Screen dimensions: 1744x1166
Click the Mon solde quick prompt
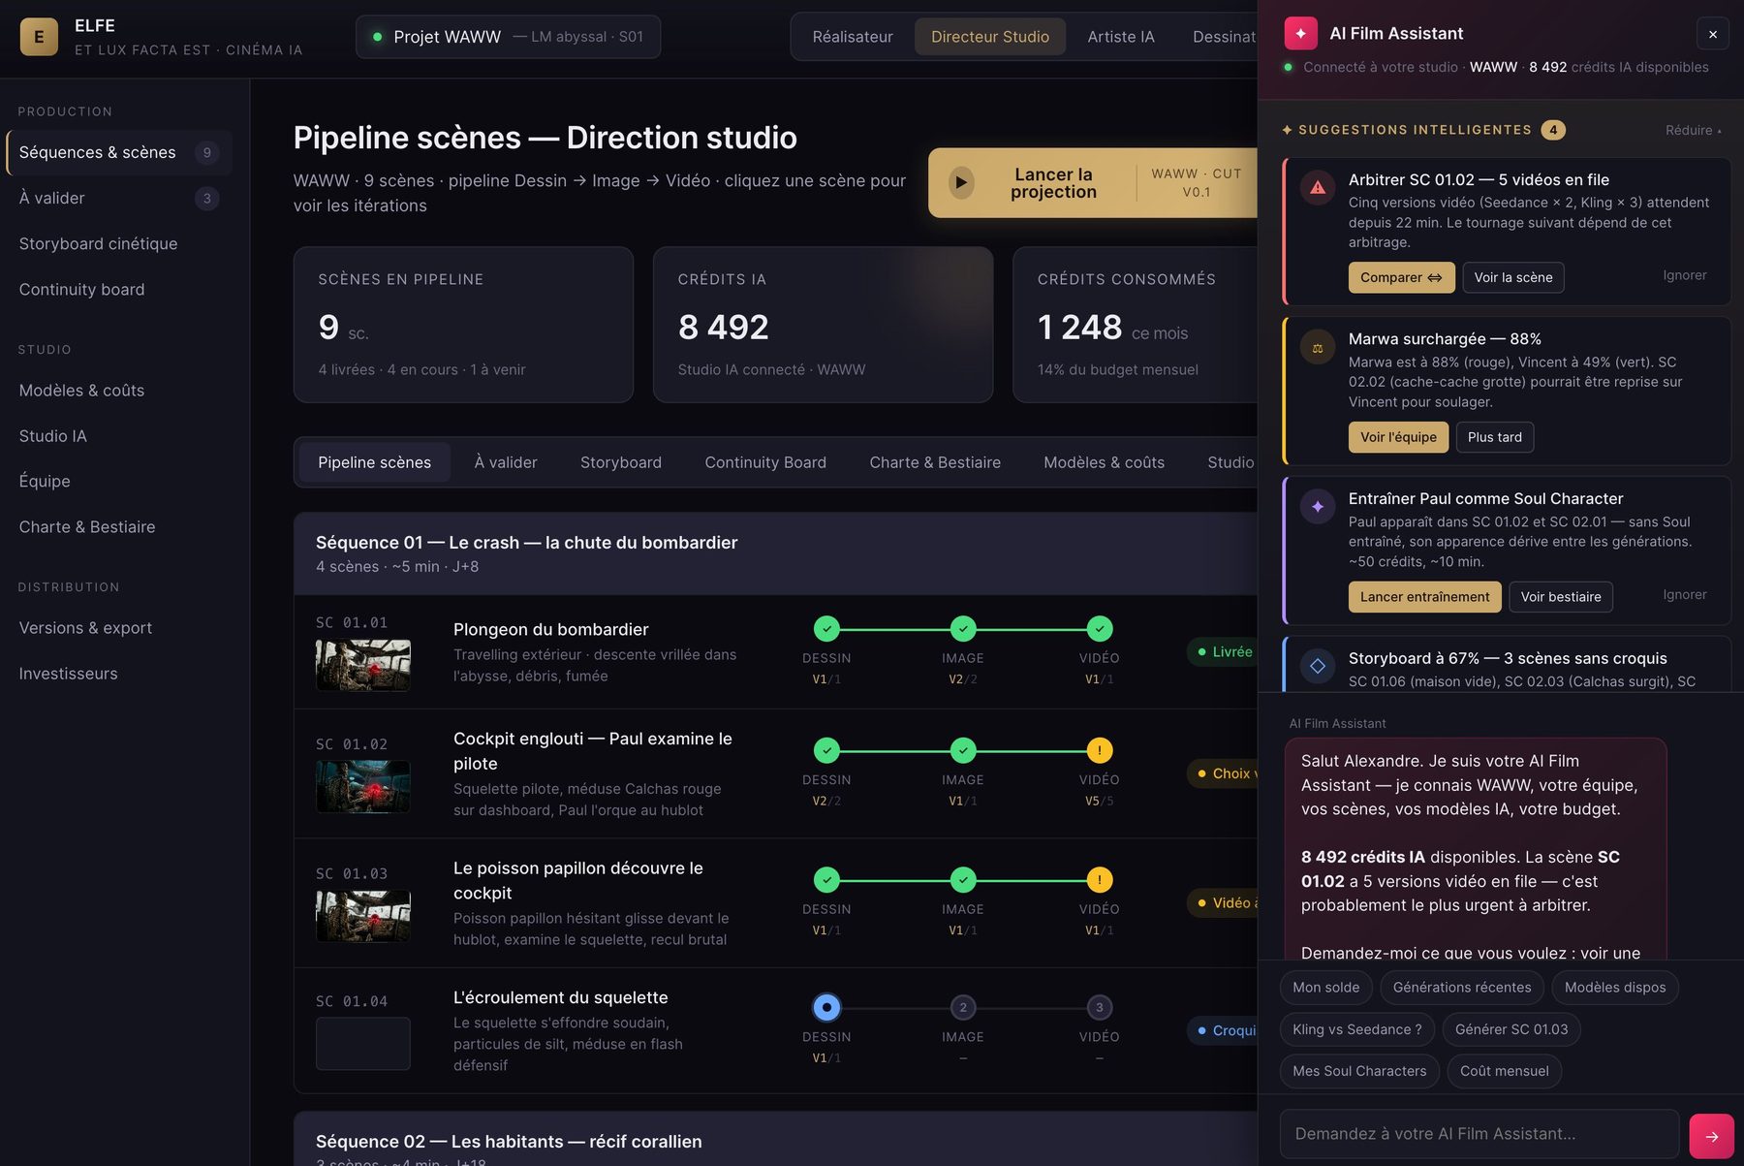tap(1326, 988)
